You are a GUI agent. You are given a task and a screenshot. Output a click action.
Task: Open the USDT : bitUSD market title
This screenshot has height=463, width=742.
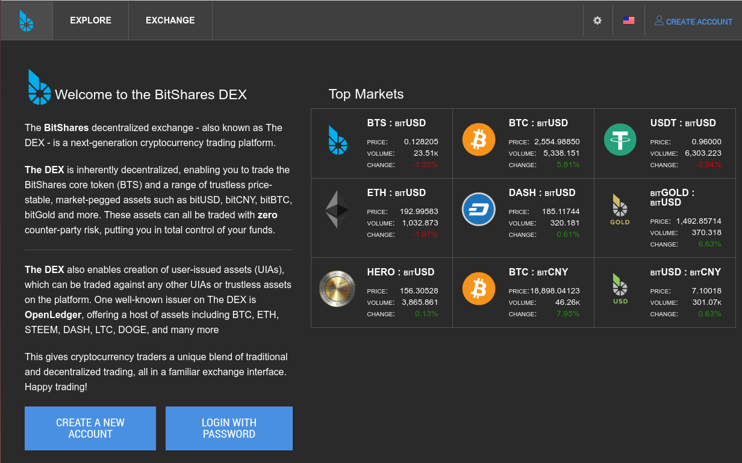click(x=683, y=123)
